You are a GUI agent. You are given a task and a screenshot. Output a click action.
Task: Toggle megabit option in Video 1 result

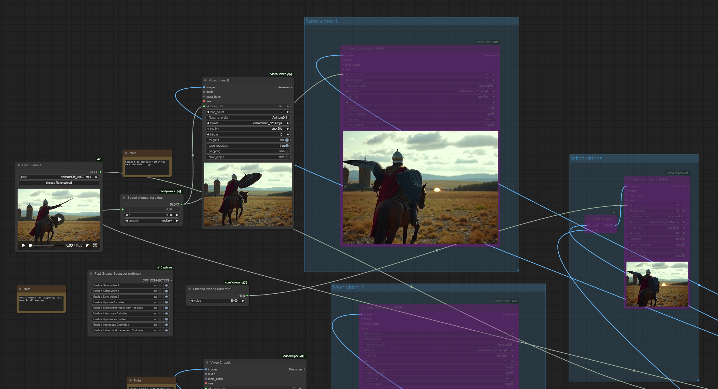(x=287, y=140)
